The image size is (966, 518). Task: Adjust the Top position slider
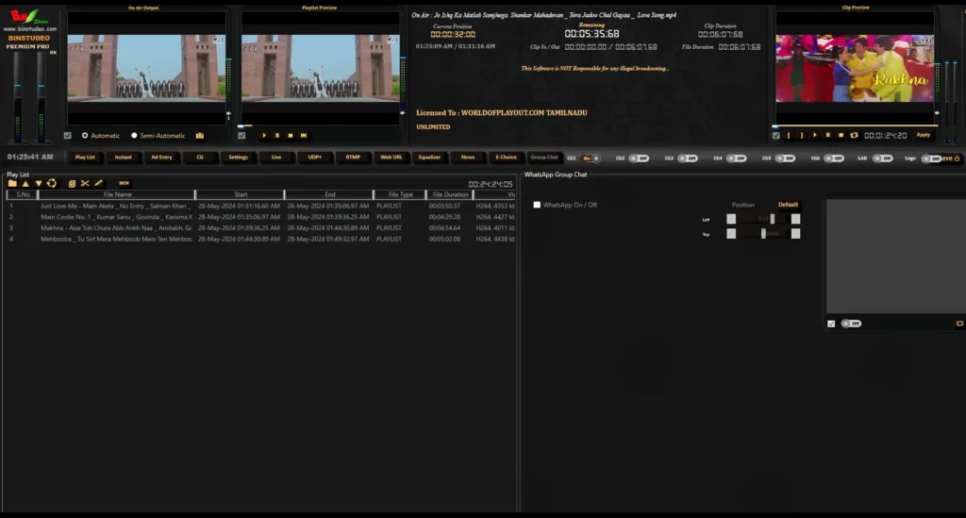tap(763, 233)
